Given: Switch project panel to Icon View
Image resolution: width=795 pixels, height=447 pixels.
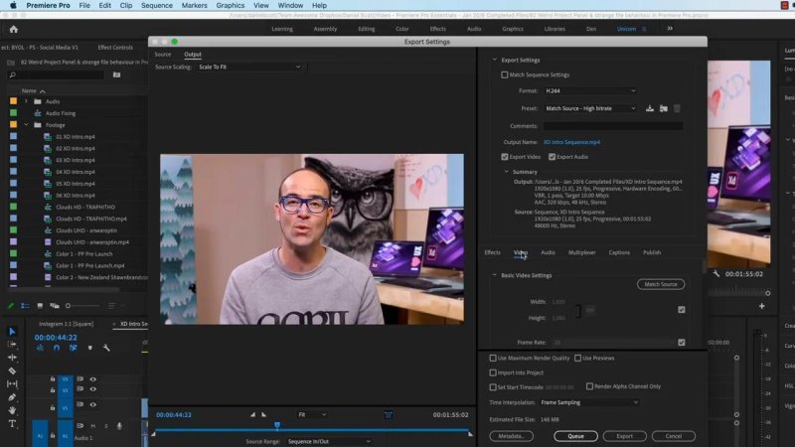Looking at the screenshot, I should click(40, 306).
